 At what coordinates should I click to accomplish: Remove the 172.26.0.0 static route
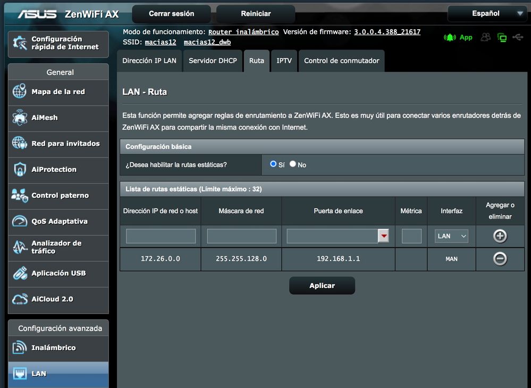pos(500,259)
